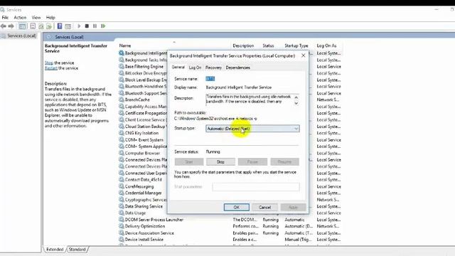Image resolution: width=455 pixels, height=256 pixels.
Task: Select the BranchCache service gear icon
Action: pyautogui.click(x=122, y=100)
